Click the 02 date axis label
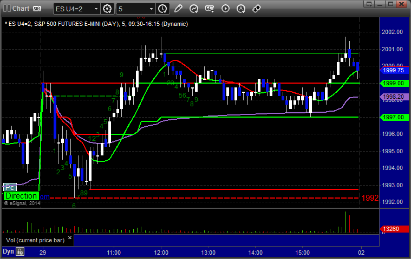This screenshot has height=259, width=411. pos(361,253)
